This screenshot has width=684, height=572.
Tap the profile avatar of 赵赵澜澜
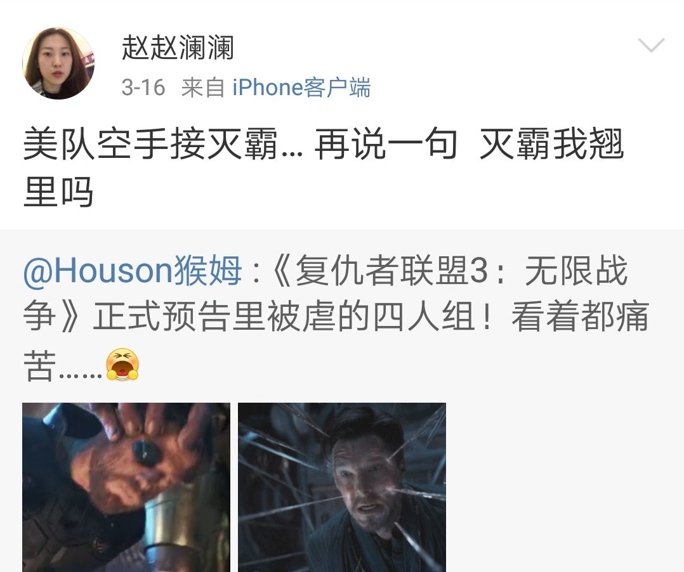tap(58, 63)
